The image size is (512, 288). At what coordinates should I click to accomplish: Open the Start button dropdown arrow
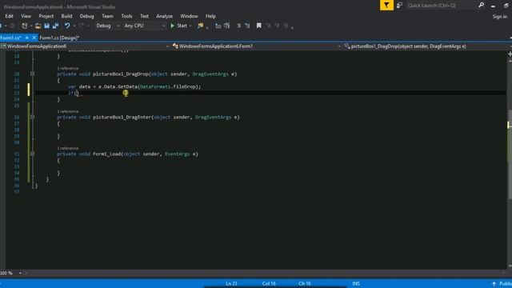(x=190, y=26)
